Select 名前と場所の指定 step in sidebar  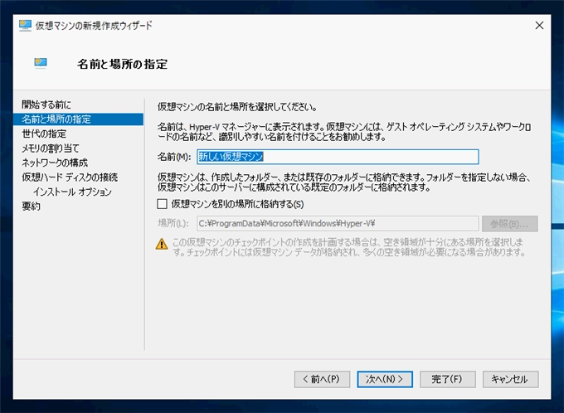click(x=78, y=119)
